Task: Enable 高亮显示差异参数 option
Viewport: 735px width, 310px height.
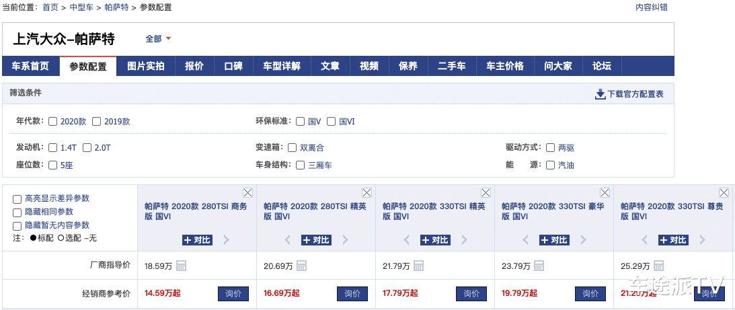Action: (x=17, y=199)
